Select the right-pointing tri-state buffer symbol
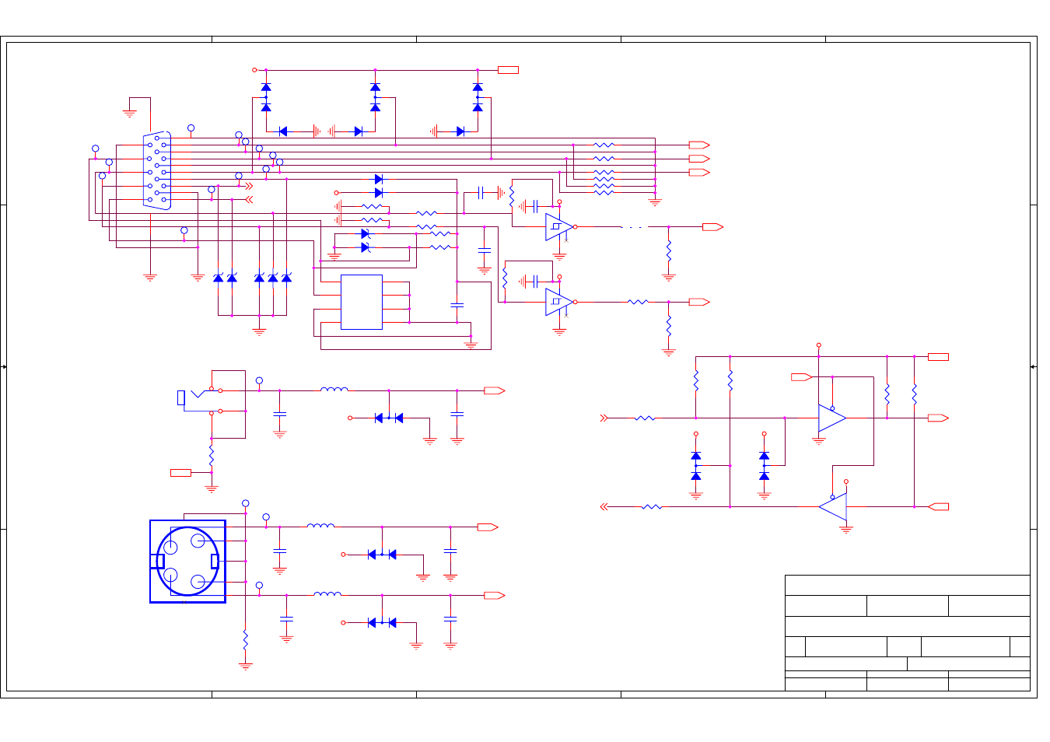Viewport: 1050px width, 742px height. tap(832, 418)
